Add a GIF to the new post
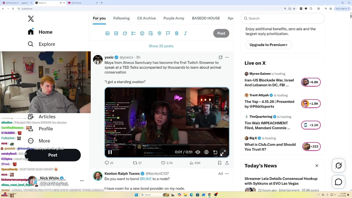The height and width of the screenshot is (198, 352). point(116,33)
